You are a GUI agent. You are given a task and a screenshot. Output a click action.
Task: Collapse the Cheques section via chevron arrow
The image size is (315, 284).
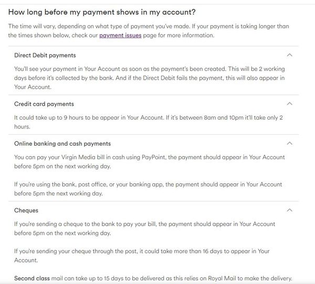[289, 210]
